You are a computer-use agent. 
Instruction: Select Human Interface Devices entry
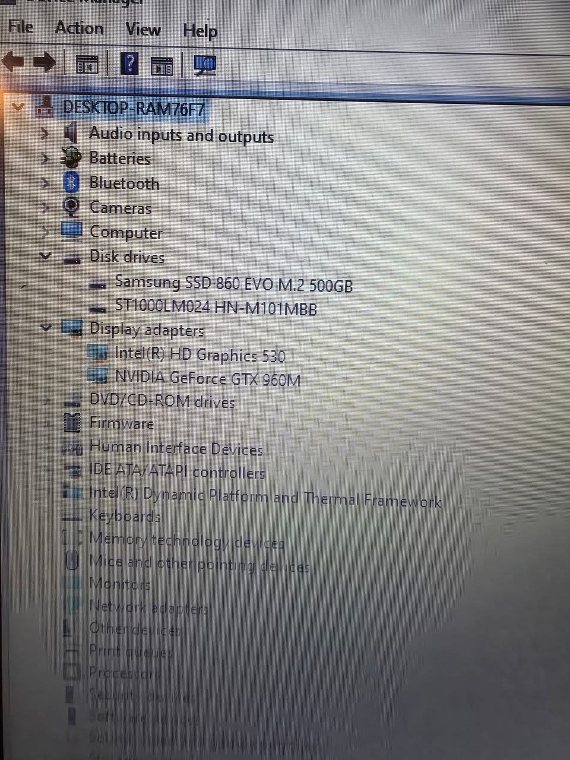coord(176,448)
